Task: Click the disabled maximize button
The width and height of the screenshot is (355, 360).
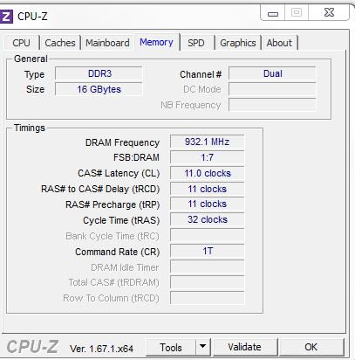Action: pyautogui.click(x=297, y=13)
